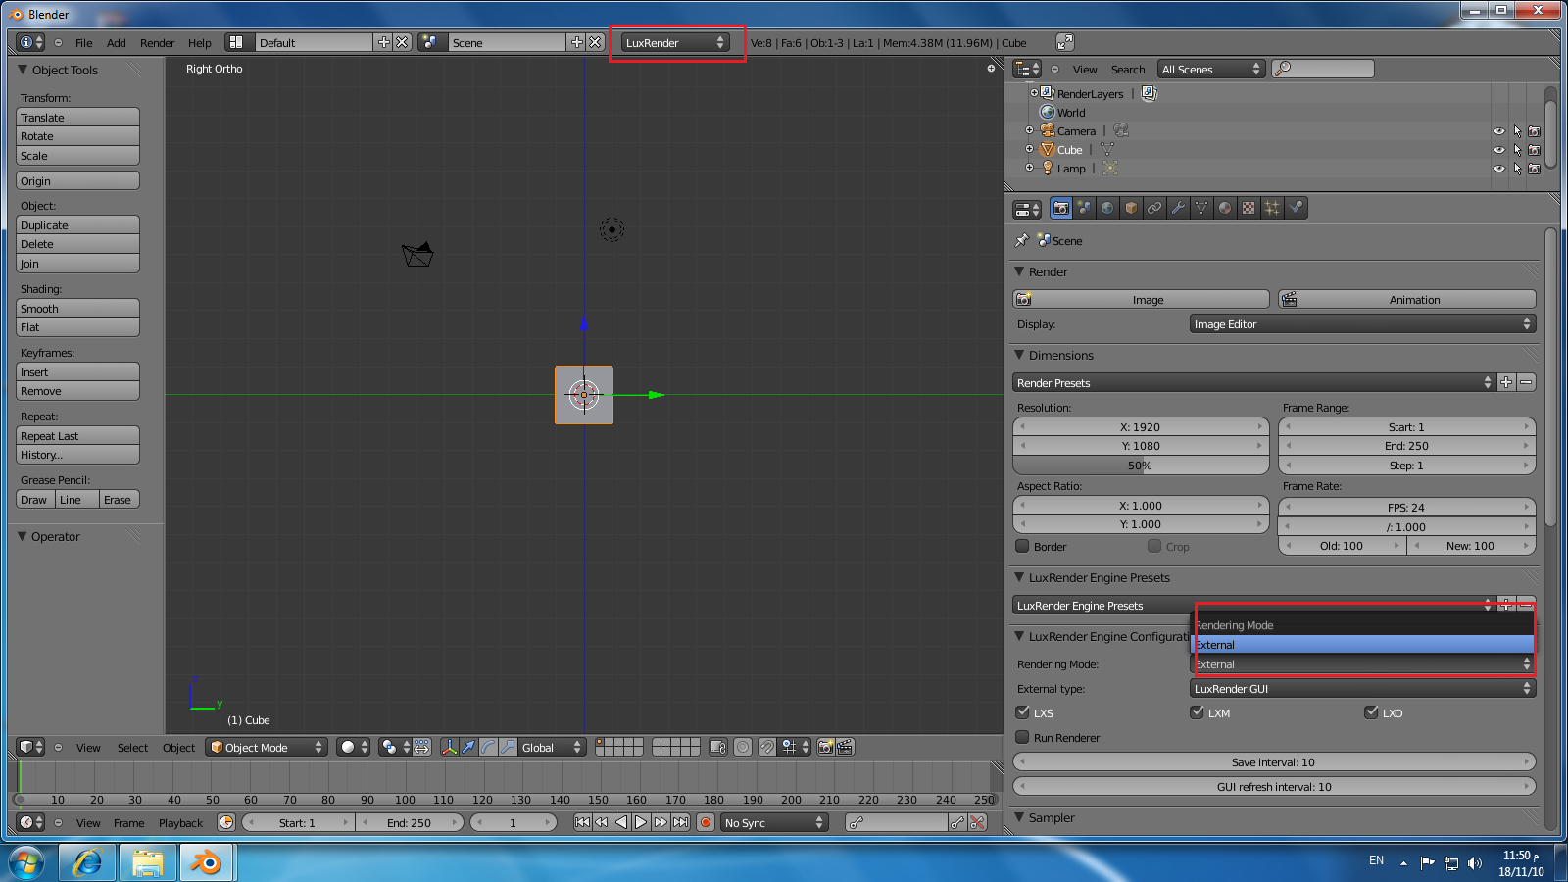Viewport: 1568px width, 882px height.
Task: Open the Render Presets dropdown
Action: click(x=1253, y=382)
